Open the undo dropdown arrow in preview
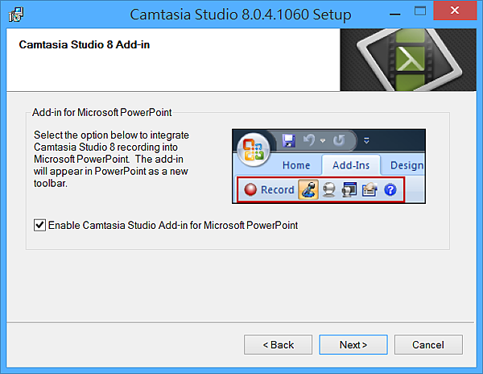Screen dimensions: 483x374 (323, 141)
